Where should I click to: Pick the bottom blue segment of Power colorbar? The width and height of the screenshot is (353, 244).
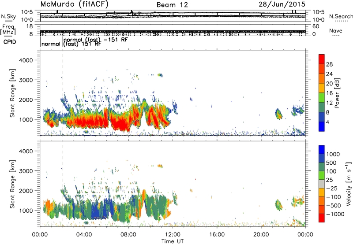[322, 126]
